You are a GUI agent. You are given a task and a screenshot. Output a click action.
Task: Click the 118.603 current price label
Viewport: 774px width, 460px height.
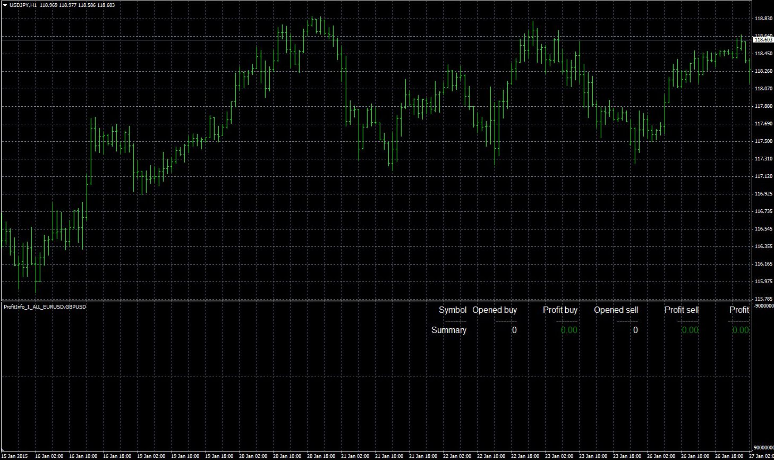[763, 40]
